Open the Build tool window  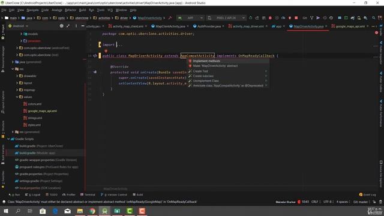pyautogui.click(x=138, y=194)
